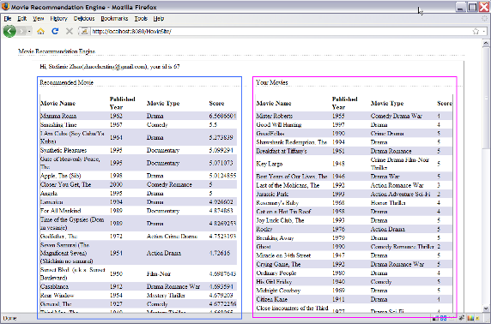Click 'Jurassic Park' movie name
Viewport: 491px width, 324px height.
272,195
